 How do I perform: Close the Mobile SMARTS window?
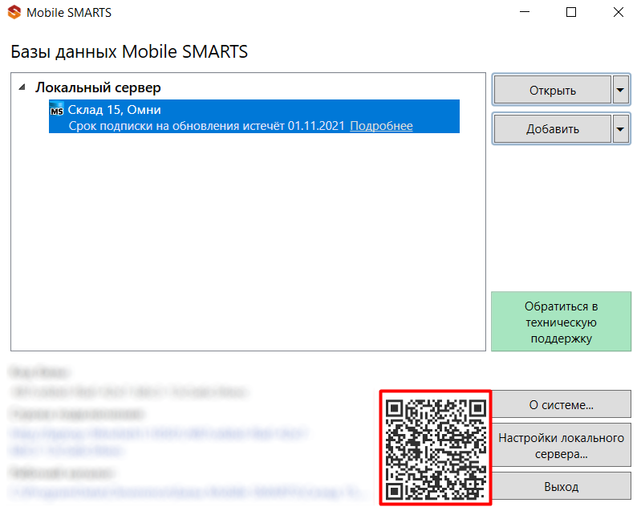[x=618, y=12]
